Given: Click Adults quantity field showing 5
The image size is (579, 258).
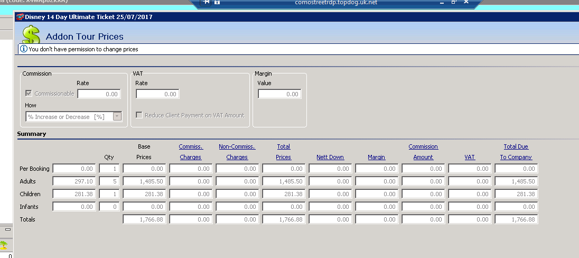Looking at the screenshot, I should click(x=109, y=181).
